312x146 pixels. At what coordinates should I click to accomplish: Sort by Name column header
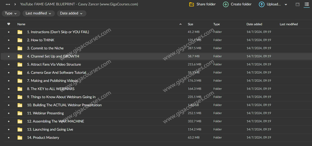(21, 24)
